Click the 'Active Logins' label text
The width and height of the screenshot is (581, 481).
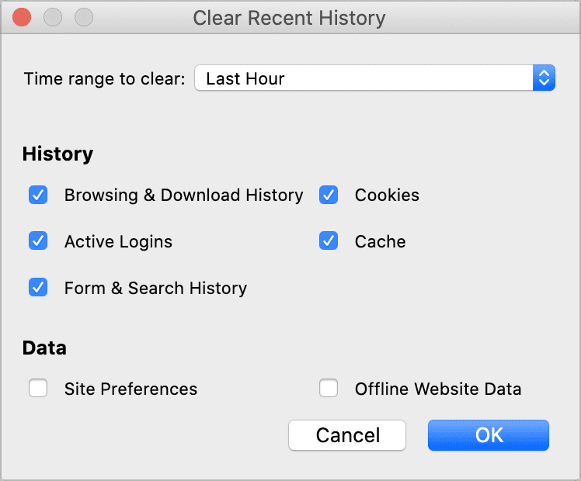pyautogui.click(x=118, y=241)
